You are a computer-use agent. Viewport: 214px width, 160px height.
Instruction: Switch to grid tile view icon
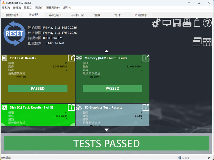[207, 42]
